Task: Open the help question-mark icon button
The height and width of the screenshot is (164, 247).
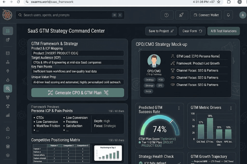Action: coord(167,15)
